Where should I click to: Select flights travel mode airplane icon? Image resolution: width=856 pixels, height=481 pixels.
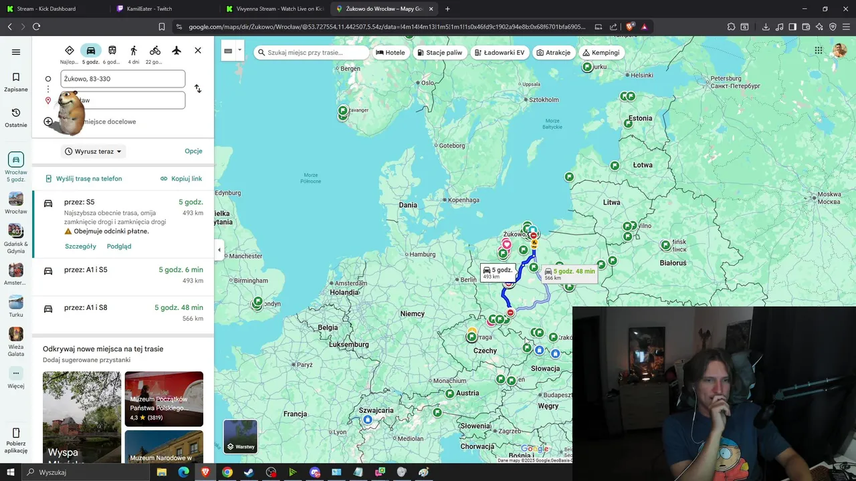tap(177, 51)
